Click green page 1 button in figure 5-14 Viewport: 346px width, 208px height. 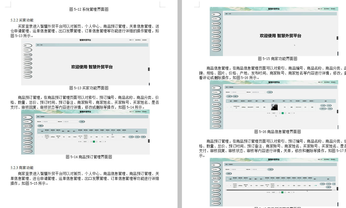coord(94,142)
